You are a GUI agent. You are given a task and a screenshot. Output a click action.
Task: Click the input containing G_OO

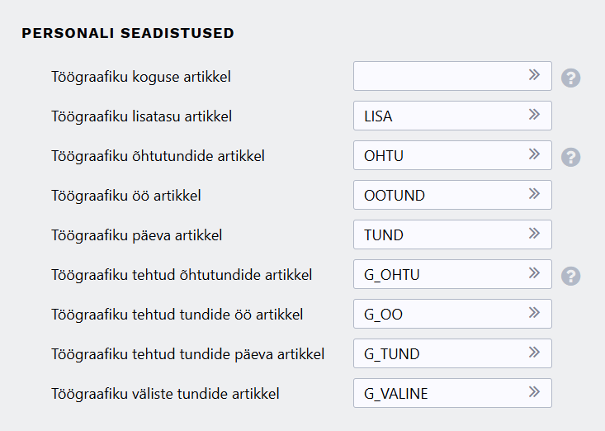[452, 314]
